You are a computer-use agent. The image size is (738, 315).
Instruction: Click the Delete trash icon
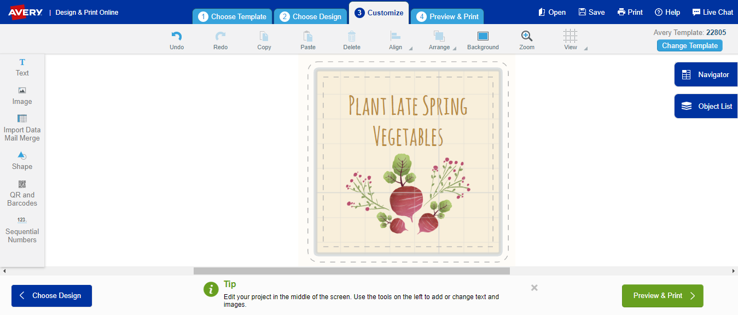coord(352,36)
